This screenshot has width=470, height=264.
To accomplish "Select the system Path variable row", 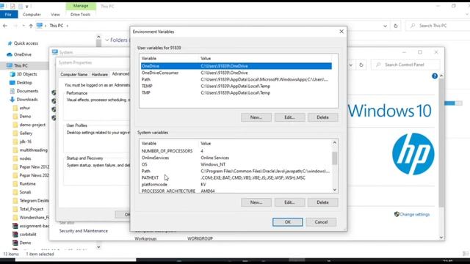I will [x=236, y=171].
